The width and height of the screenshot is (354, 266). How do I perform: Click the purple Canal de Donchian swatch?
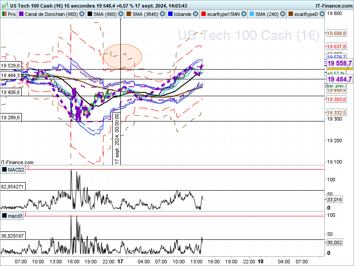21,14
